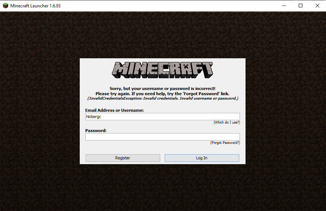Screen dimensions: 326x211
Task: Maximize the Minecraft Launcher window
Action: (x=301, y=6)
